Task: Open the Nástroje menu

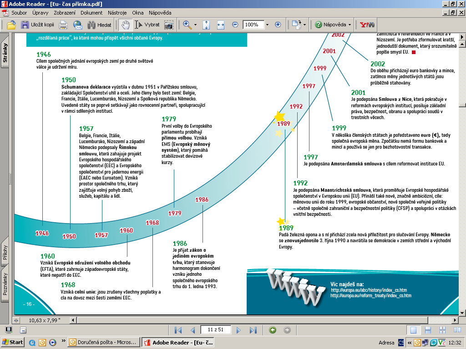Action: click(x=117, y=13)
